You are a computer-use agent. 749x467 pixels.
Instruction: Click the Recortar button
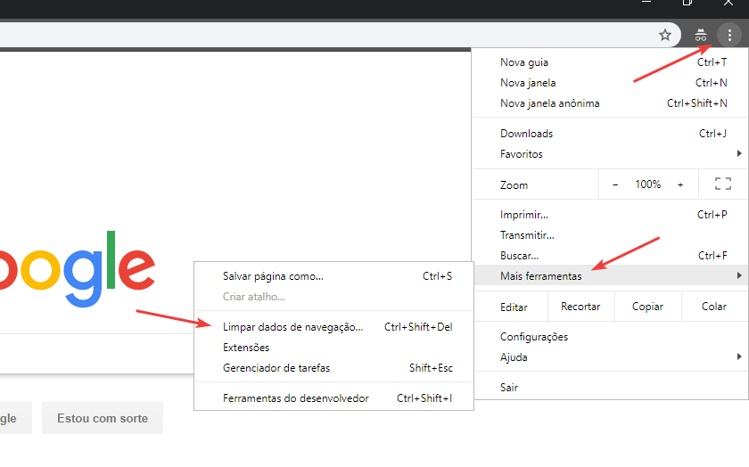click(x=580, y=307)
